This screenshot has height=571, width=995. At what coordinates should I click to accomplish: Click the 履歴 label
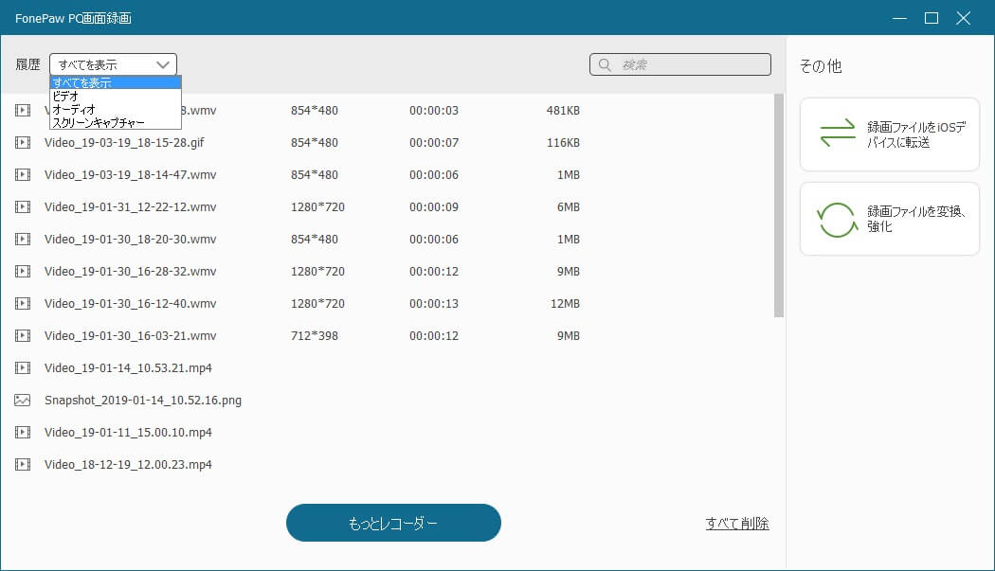[27, 64]
